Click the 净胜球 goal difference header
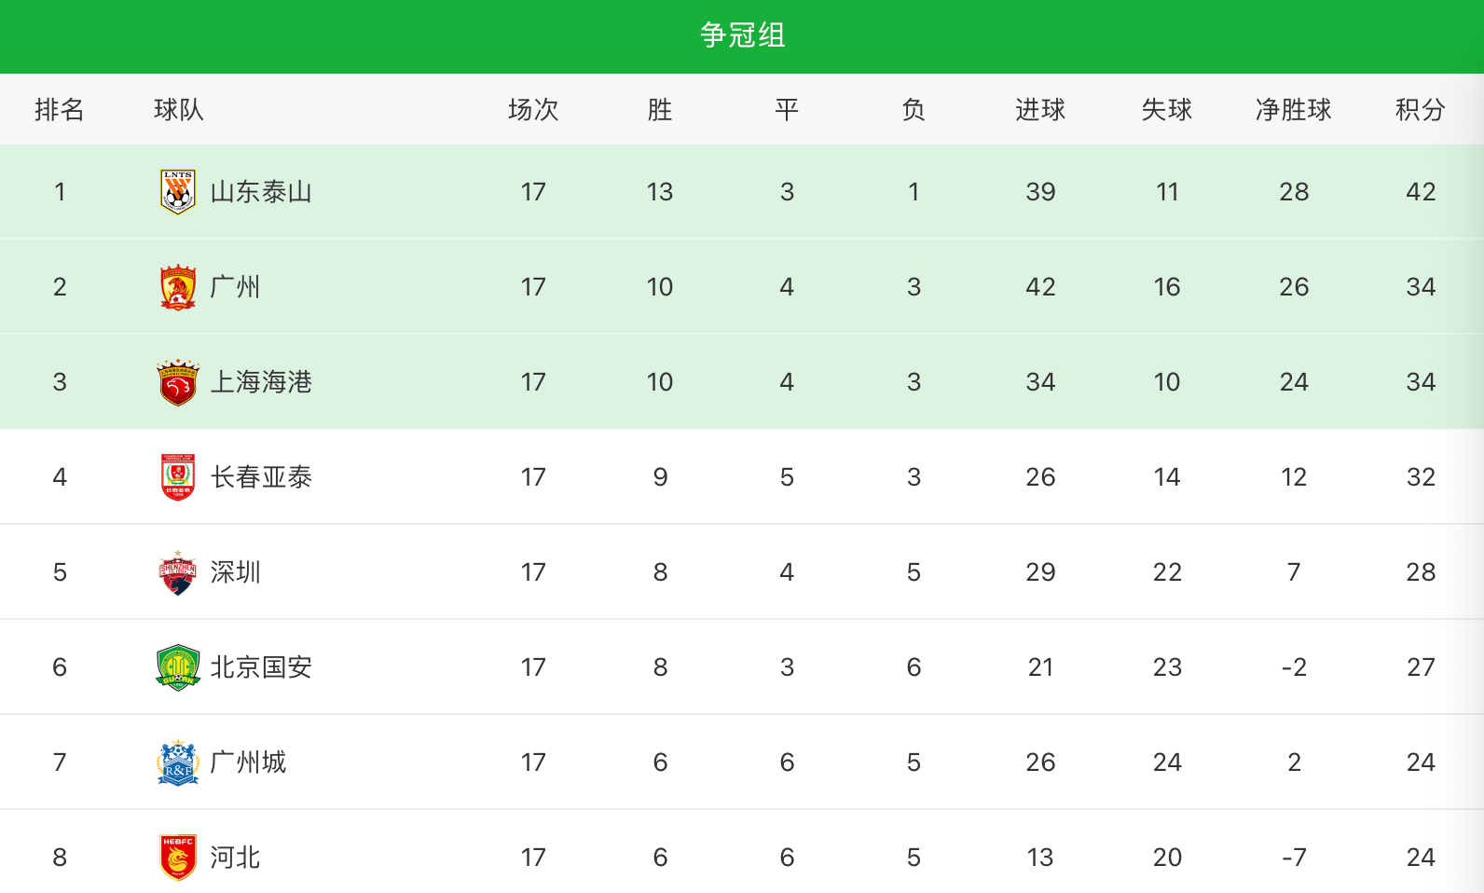Screen dimensions: 1484x893 coord(1293,110)
